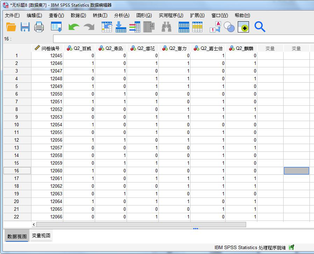The height and width of the screenshot is (254, 314).
Task: Click cell with value 12045
Action: (x=47, y=55)
